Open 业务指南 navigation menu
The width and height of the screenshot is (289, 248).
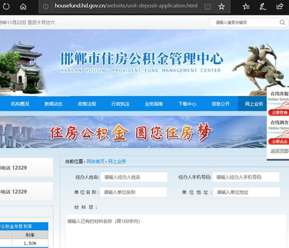pyautogui.click(x=154, y=104)
